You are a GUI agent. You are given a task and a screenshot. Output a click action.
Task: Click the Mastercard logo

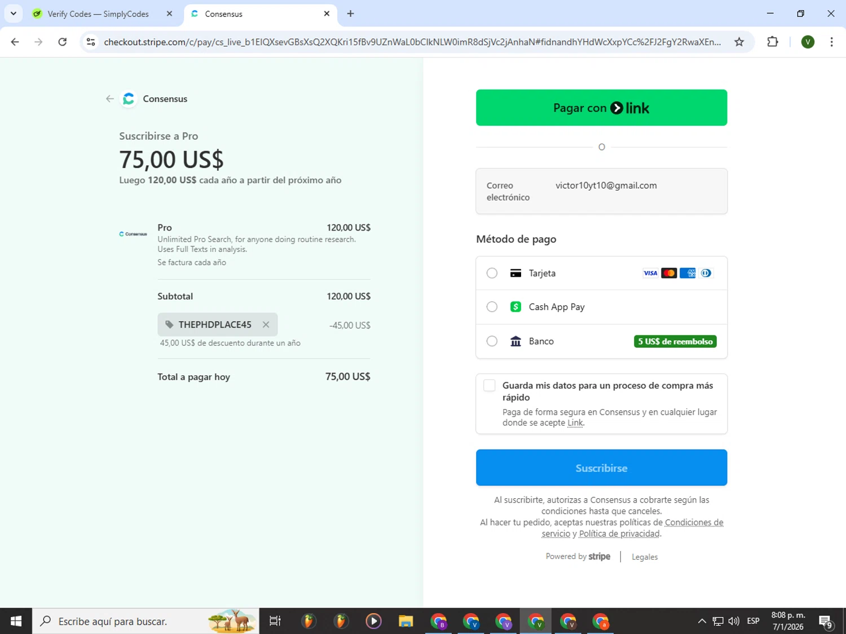[669, 273]
